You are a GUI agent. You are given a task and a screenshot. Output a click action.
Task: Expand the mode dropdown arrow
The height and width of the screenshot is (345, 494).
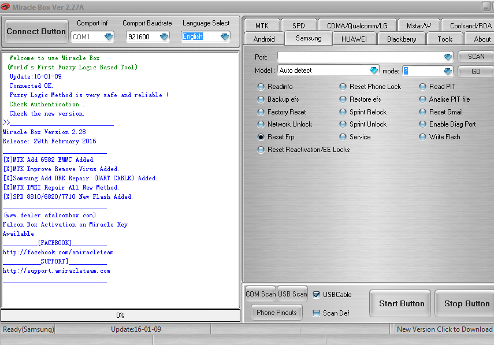[447, 71]
